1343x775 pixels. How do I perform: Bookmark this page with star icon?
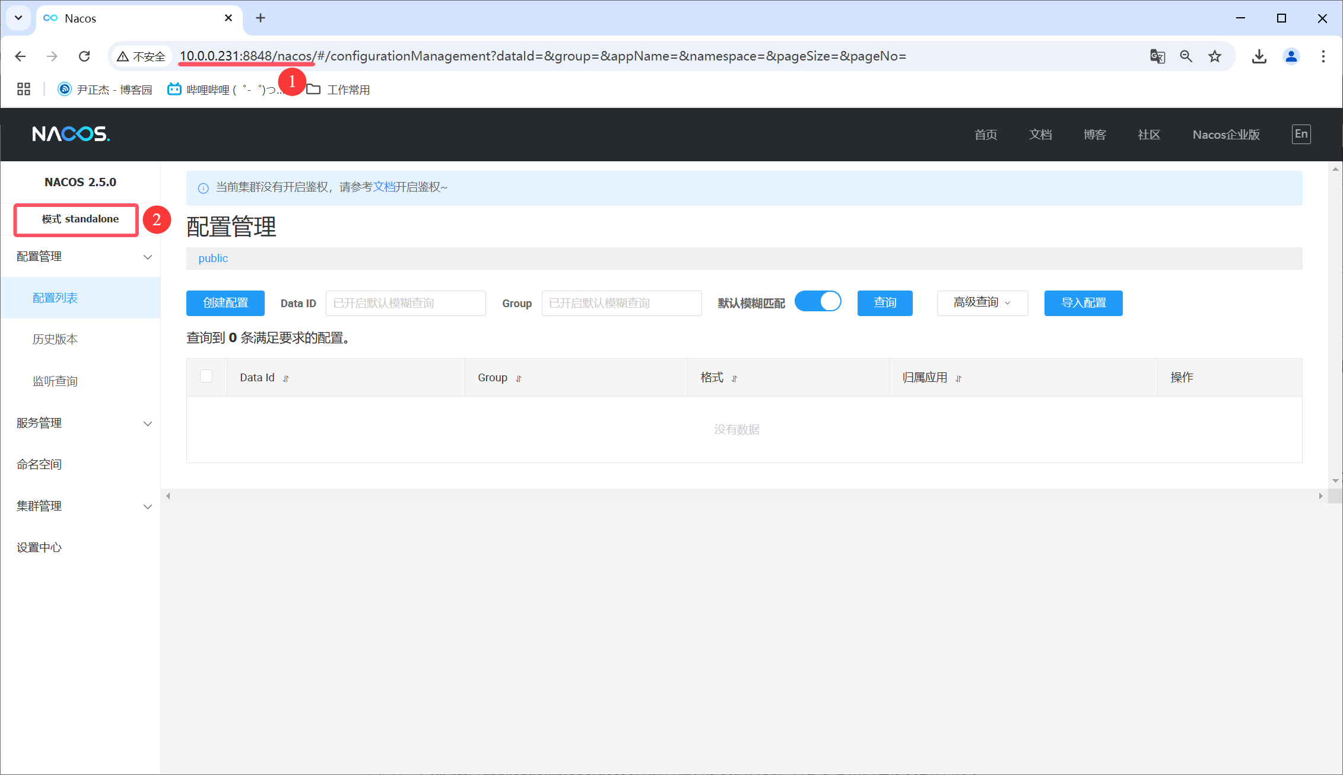(x=1215, y=56)
